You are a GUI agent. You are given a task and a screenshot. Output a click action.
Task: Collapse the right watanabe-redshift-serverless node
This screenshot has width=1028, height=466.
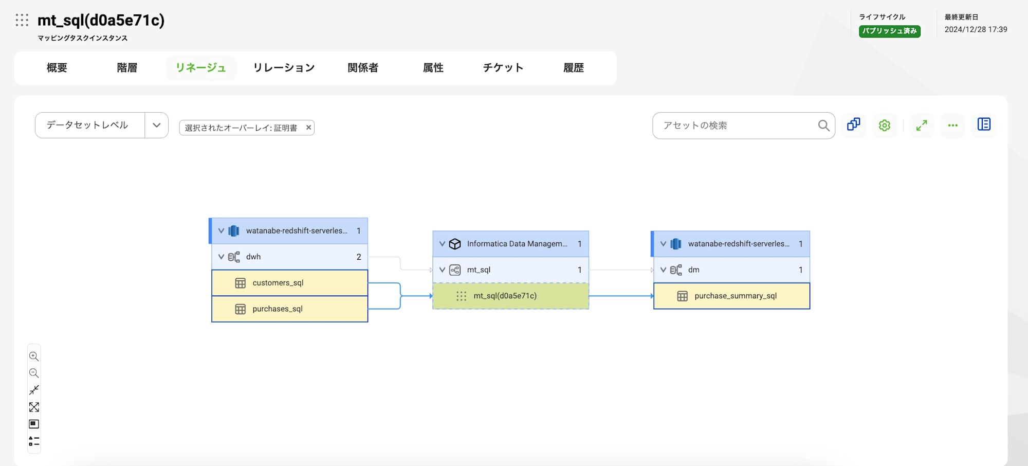tap(663, 244)
